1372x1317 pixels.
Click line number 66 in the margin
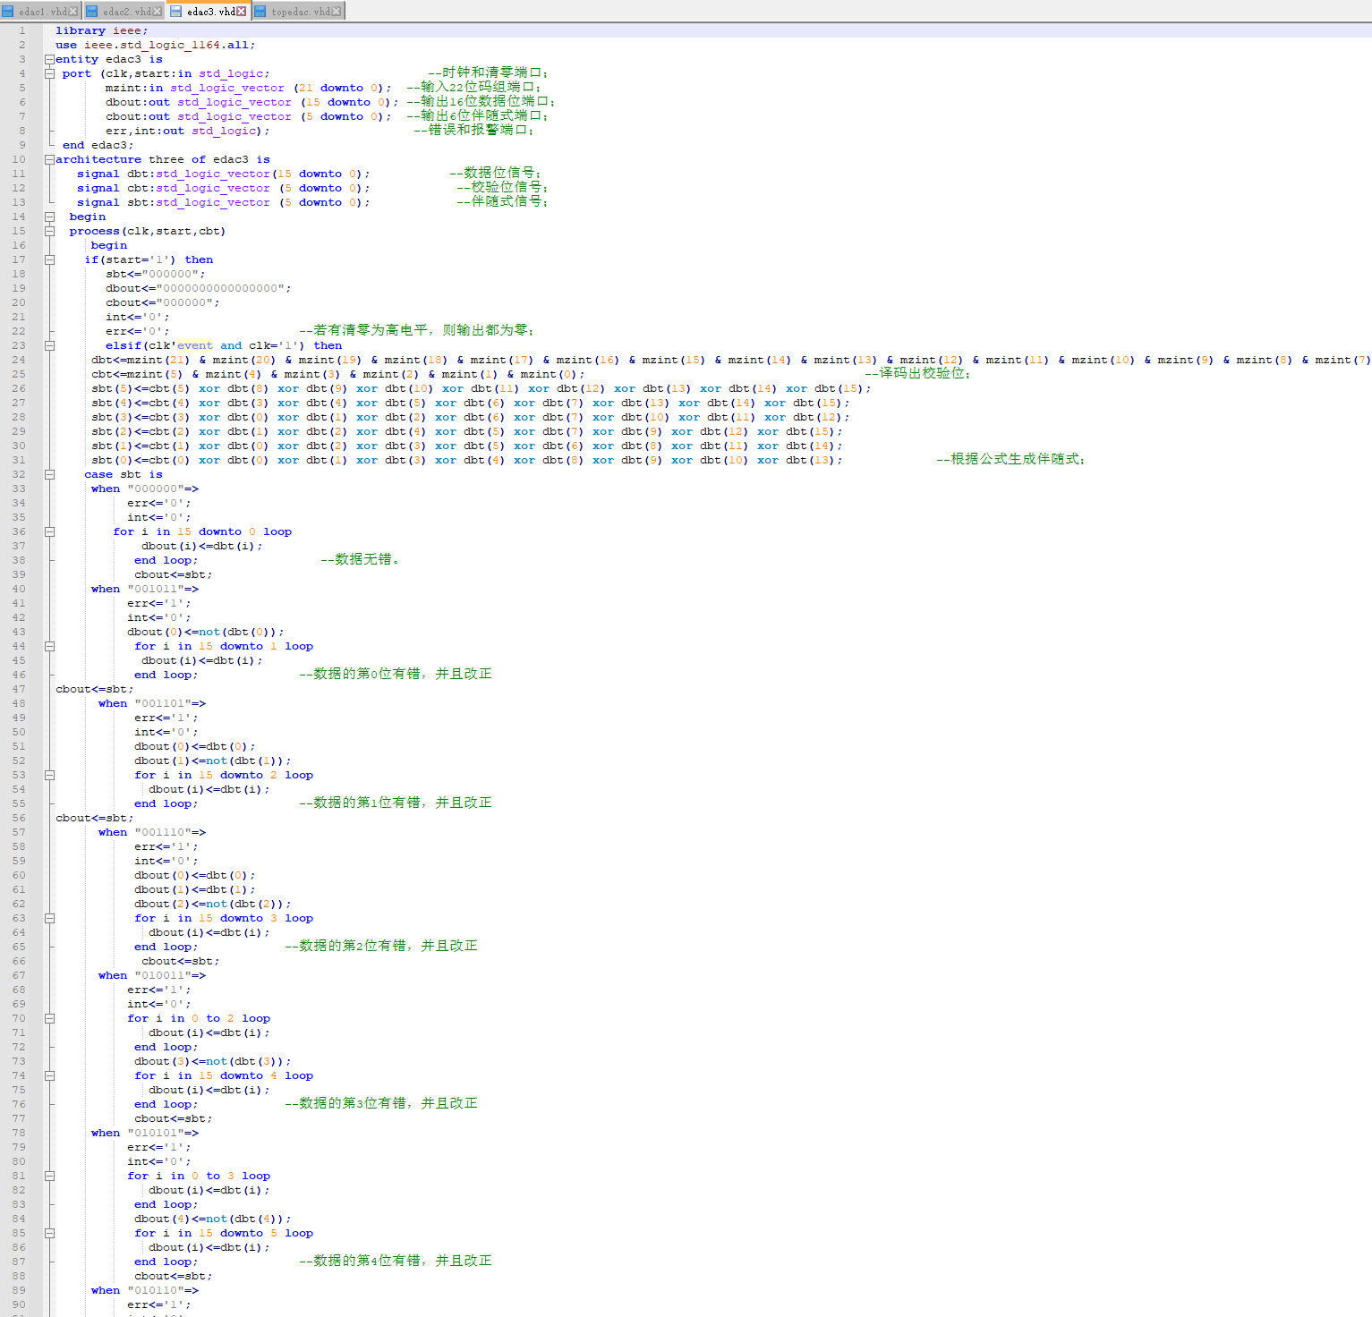[x=19, y=961]
